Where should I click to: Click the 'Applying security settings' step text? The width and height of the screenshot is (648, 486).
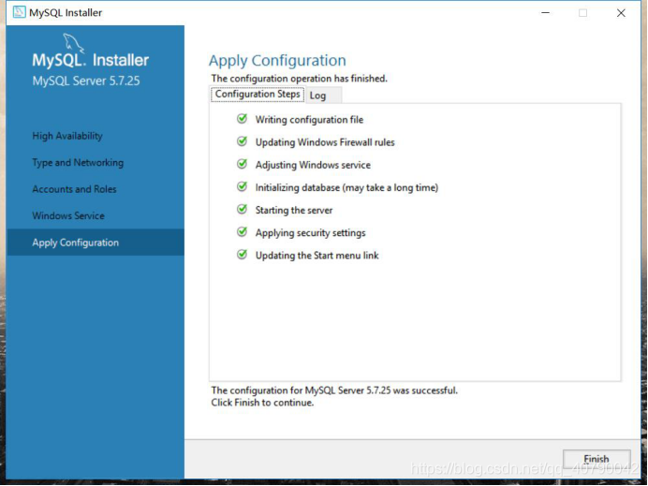[x=310, y=232]
